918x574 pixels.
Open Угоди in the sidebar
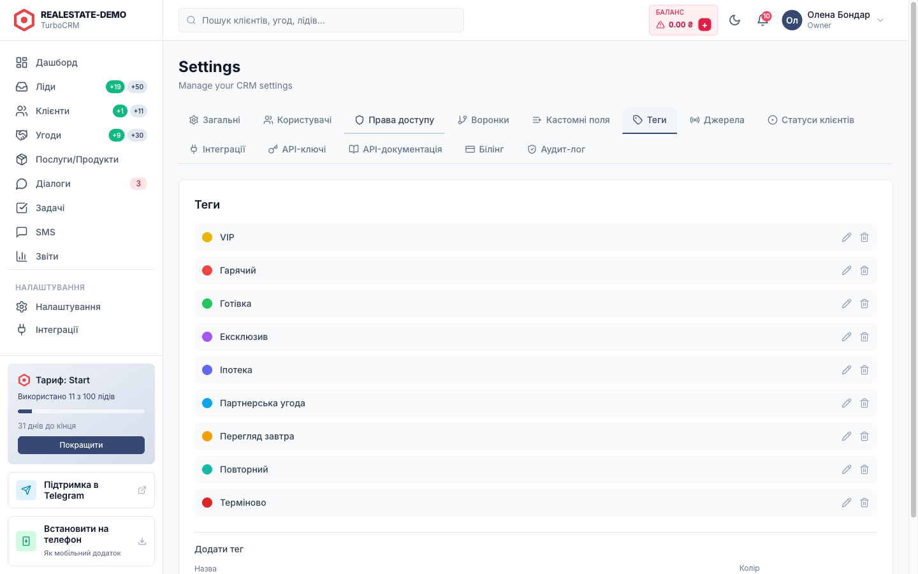coord(81,135)
